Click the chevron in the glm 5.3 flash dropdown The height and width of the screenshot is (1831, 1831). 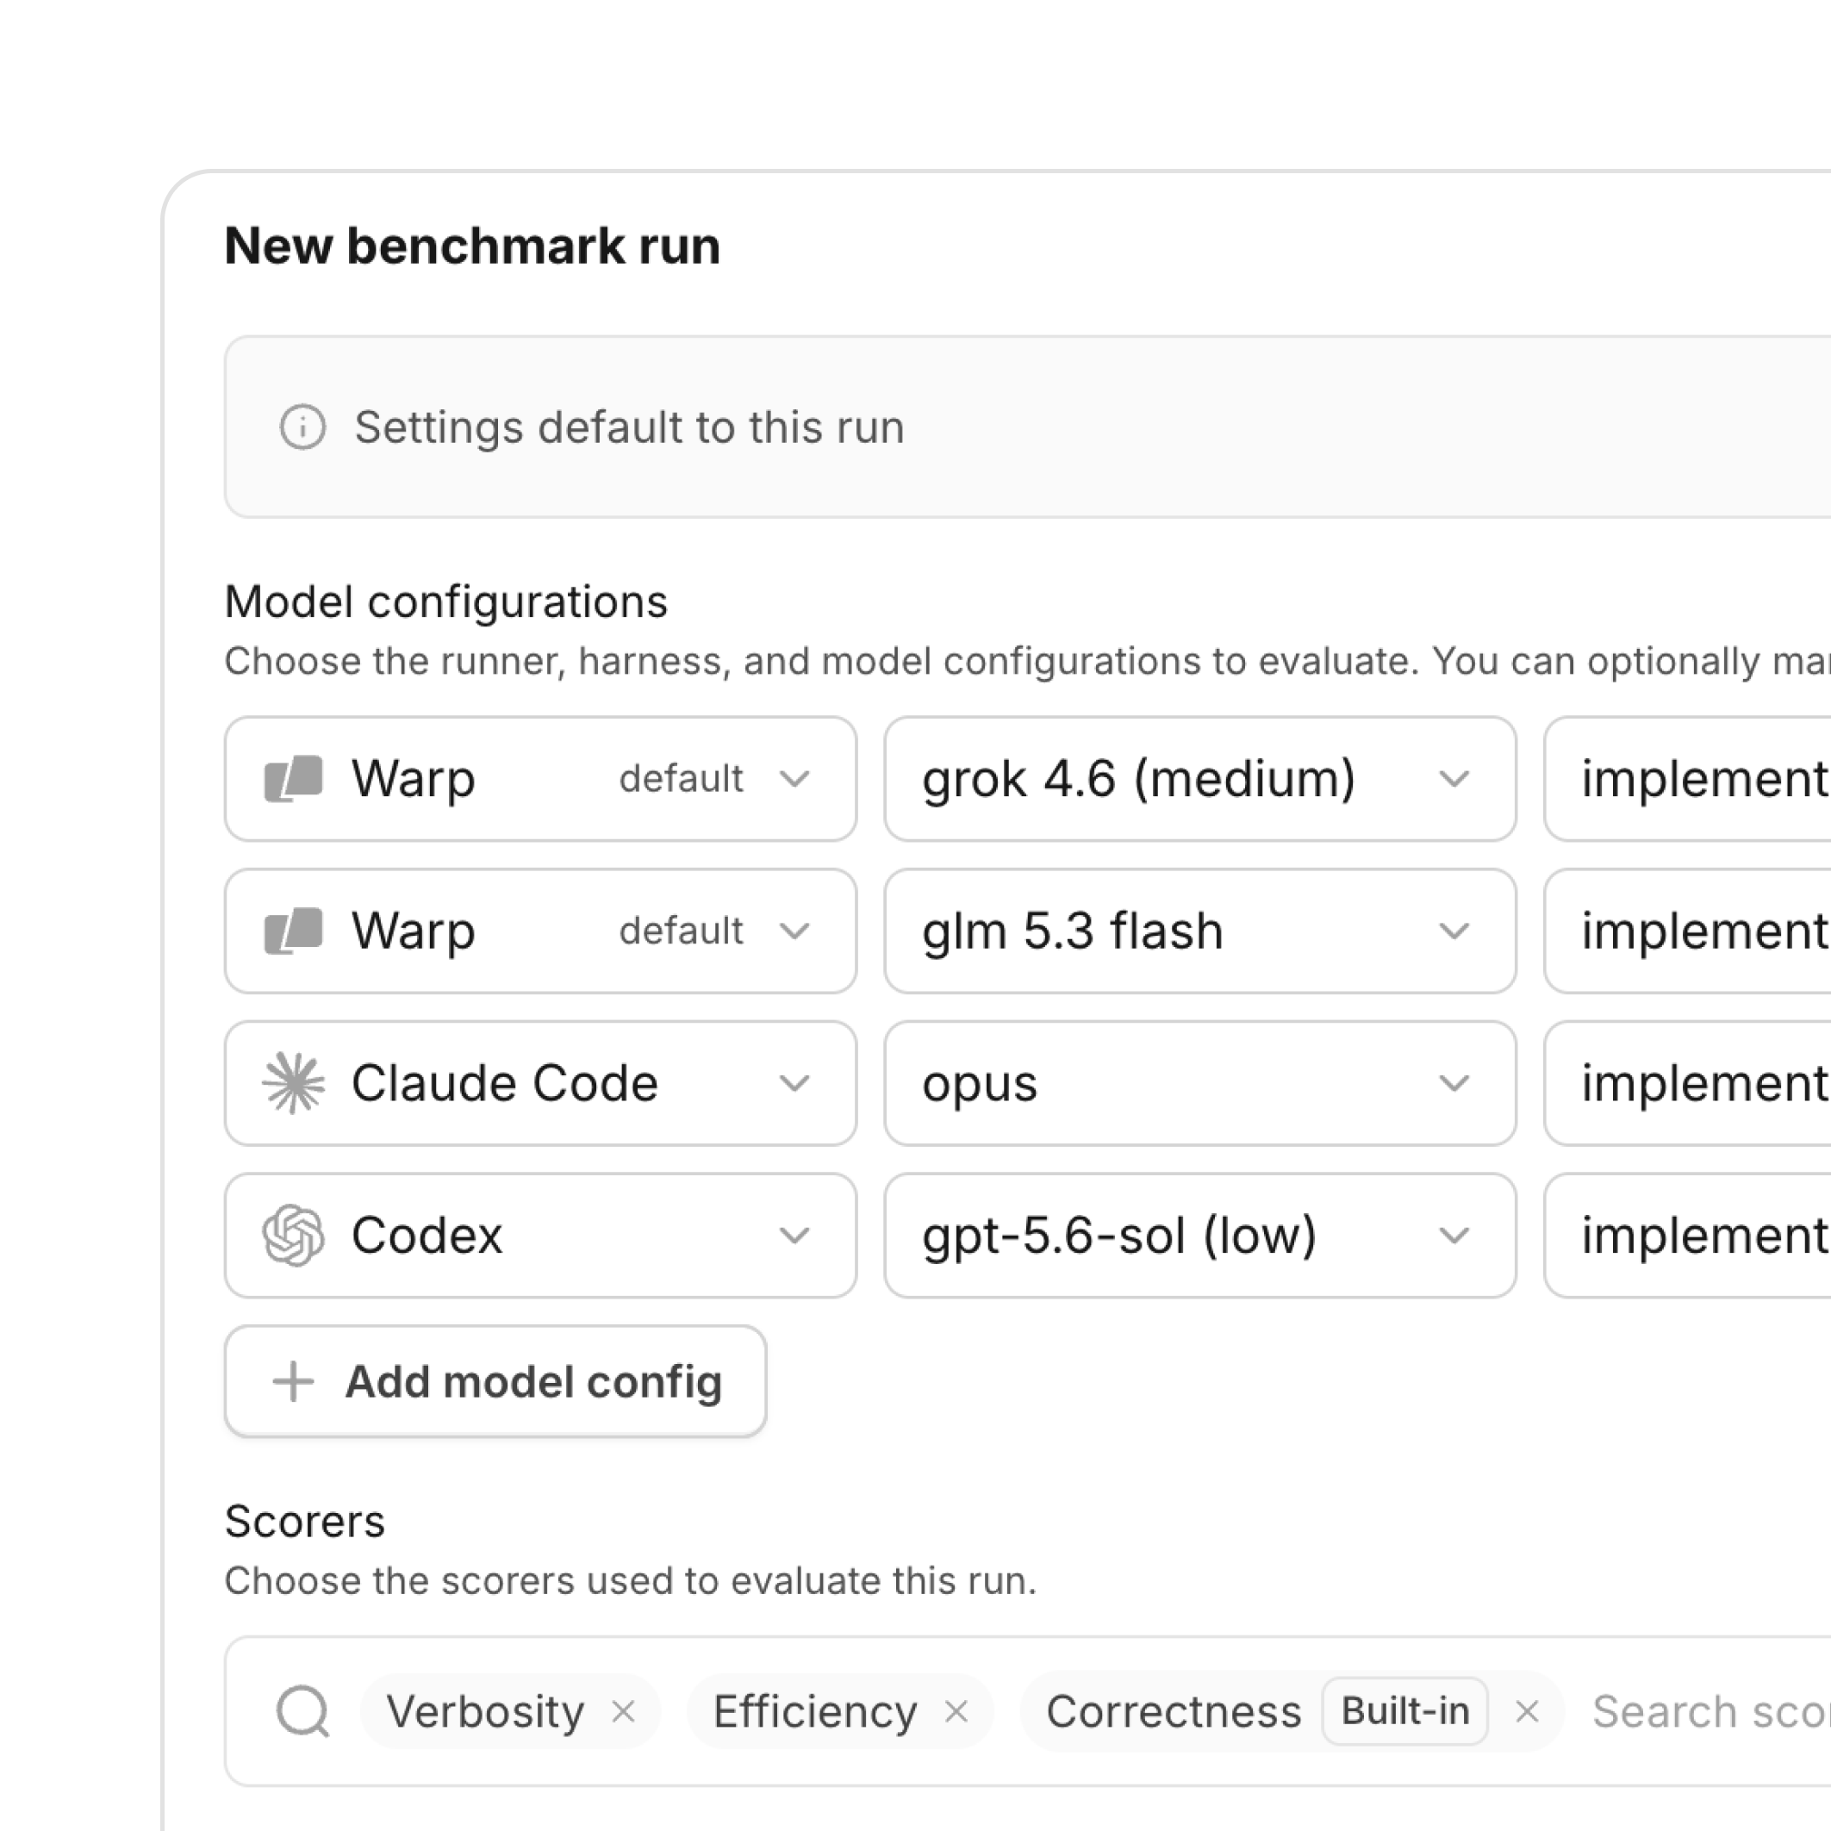click(1454, 931)
